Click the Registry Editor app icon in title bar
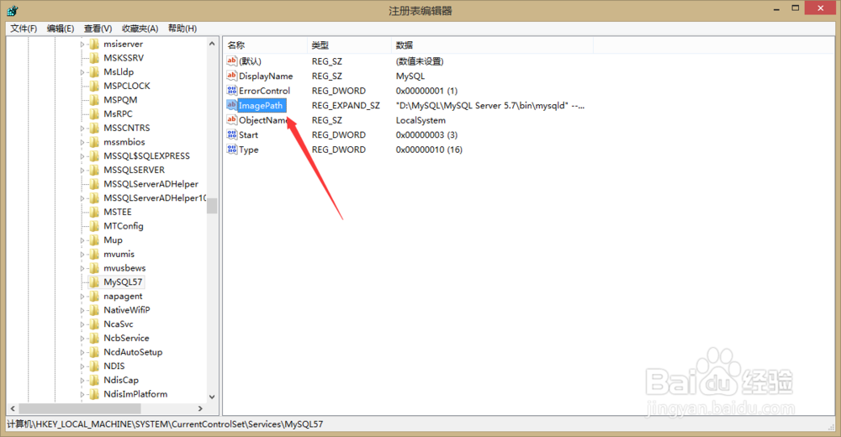 click(13, 10)
